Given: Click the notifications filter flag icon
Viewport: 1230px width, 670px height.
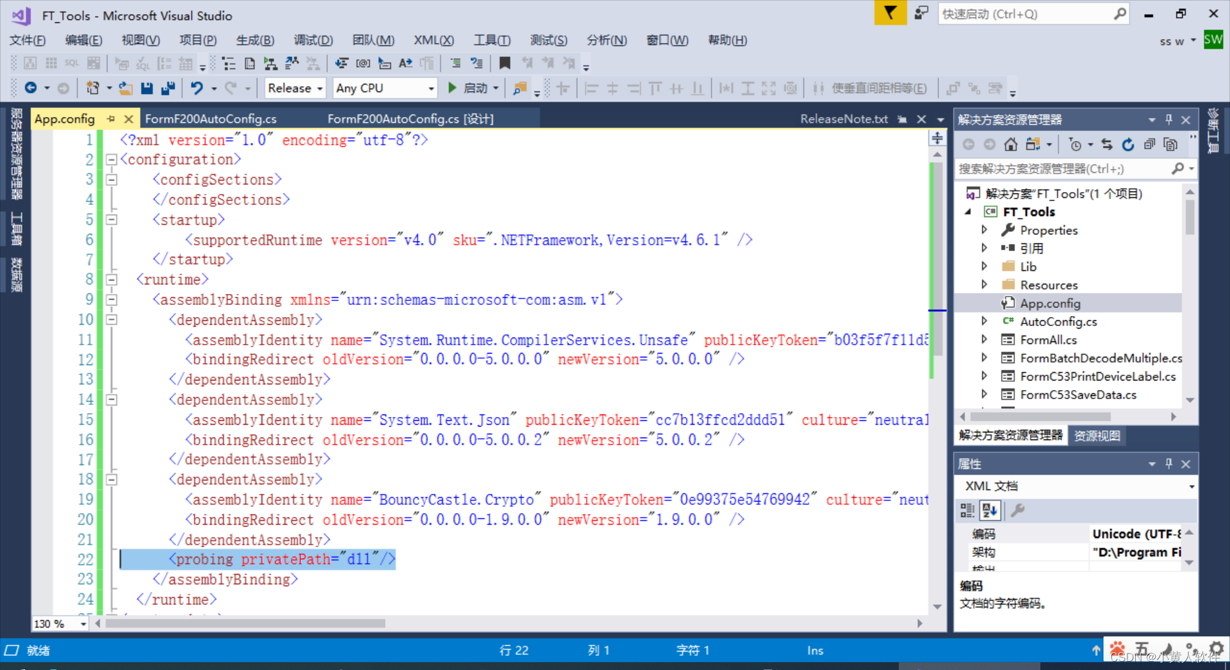Looking at the screenshot, I should pyautogui.click(x=890, y=13).
